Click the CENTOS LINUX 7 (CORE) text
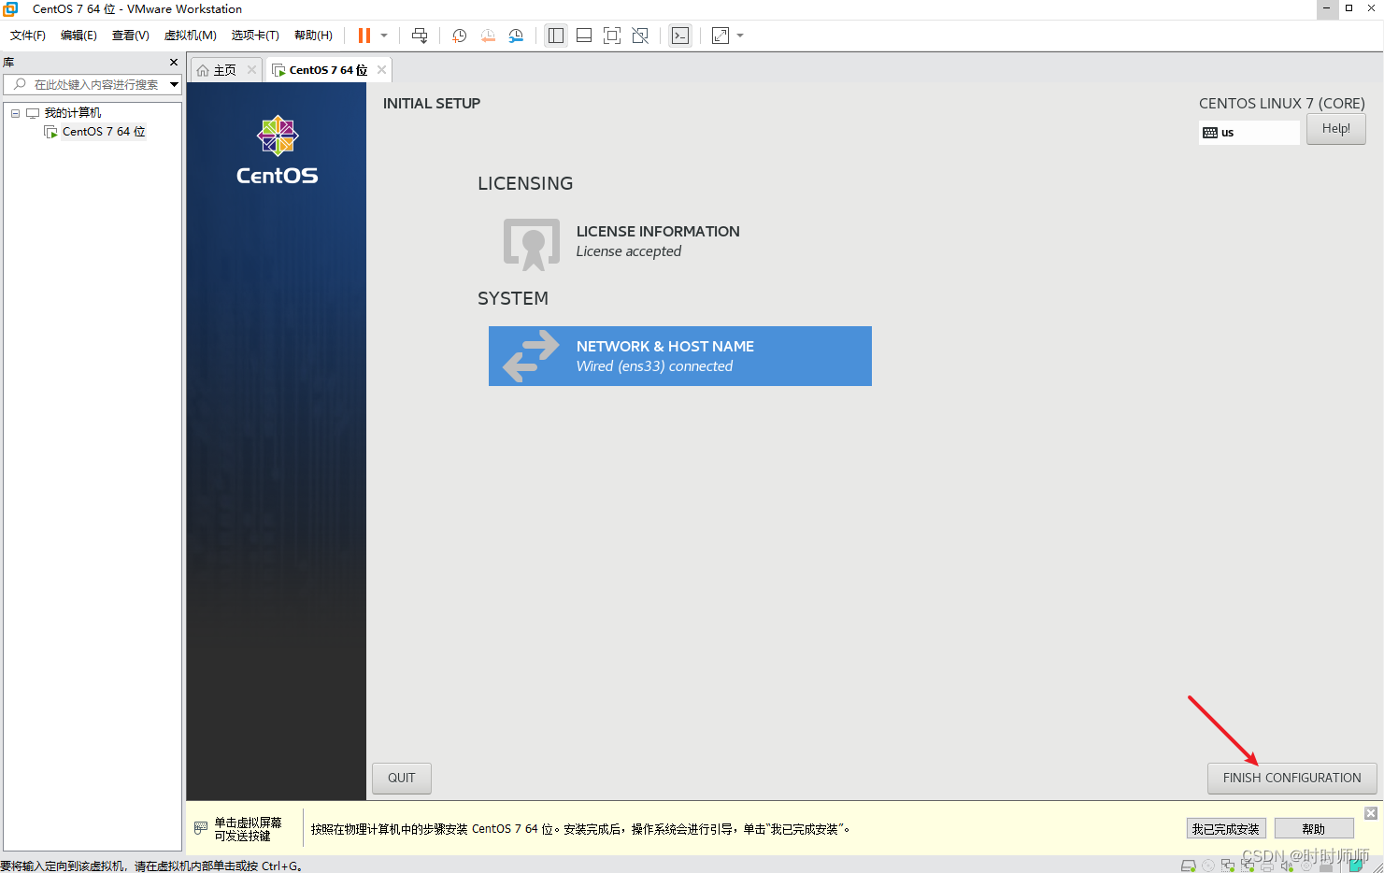The width and height of the screenshot is (1384, 873). coord(1282,104)
